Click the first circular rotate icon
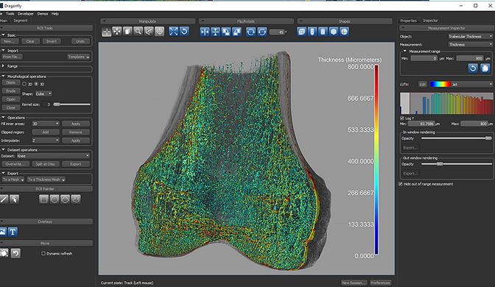Screen dimensions: 495x287 [x=250, y=32]
